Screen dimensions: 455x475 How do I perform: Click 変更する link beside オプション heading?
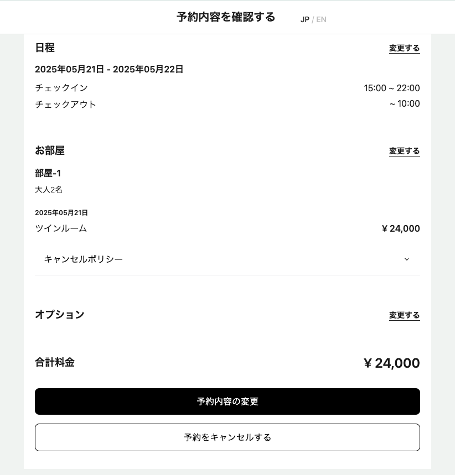click(x=404, y=315)
